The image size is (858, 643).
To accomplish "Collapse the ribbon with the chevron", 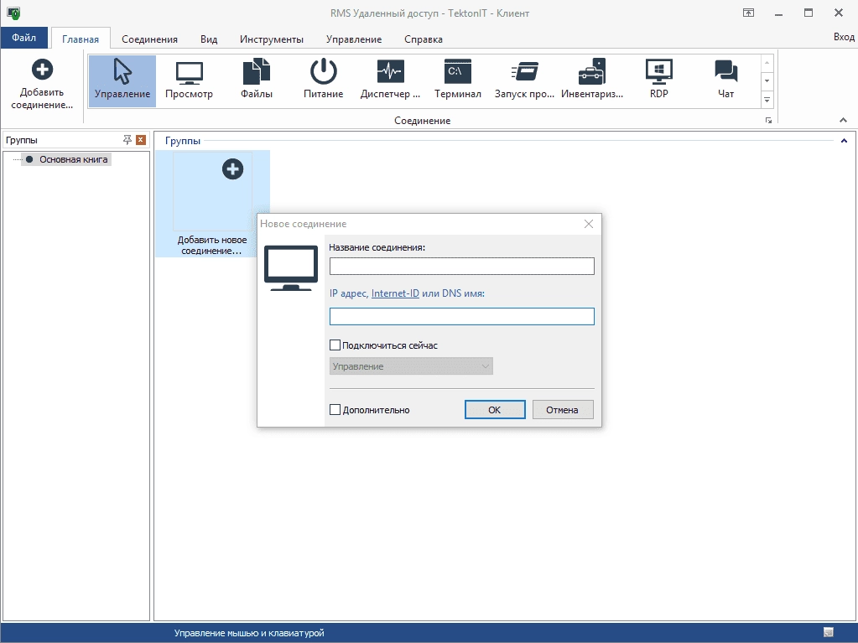I will pyautogui.click(x=843, y=120).
